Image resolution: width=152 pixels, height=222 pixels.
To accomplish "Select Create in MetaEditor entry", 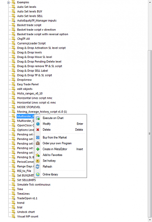I will 55,149.
